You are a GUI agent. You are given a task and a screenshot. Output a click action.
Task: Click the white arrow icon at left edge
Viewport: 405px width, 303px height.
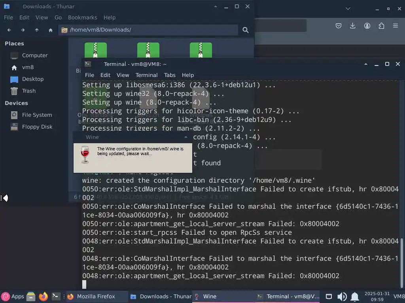[5, 198]
